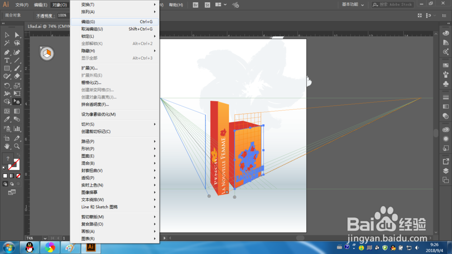Choose the Color fill mode button
Screen dimensions: 452x254
[5, 175]
